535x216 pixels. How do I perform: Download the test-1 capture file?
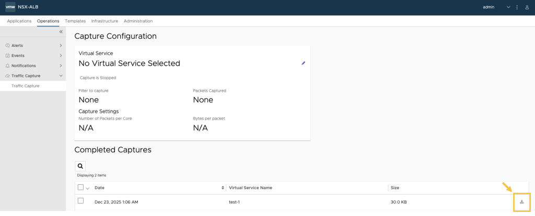point(521,202)
